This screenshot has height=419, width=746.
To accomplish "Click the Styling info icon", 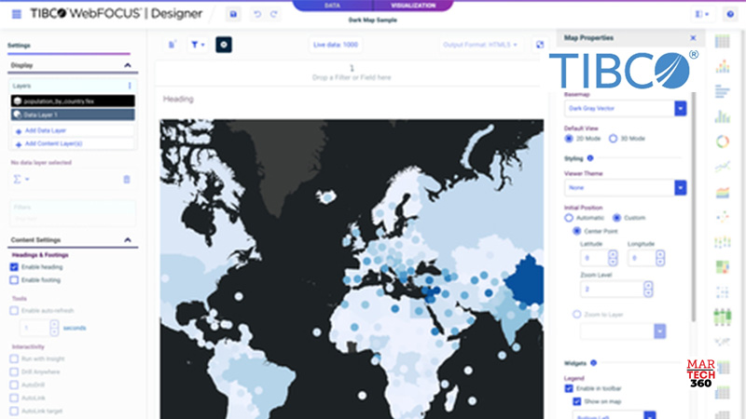I will point(590,158).
